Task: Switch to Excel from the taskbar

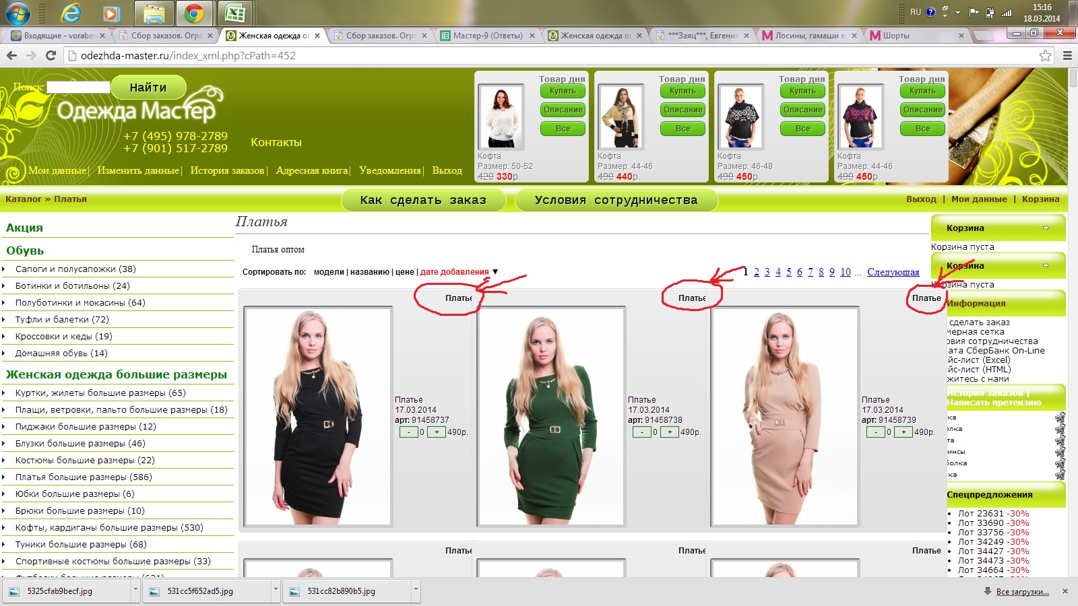Action: pos(234,13)
